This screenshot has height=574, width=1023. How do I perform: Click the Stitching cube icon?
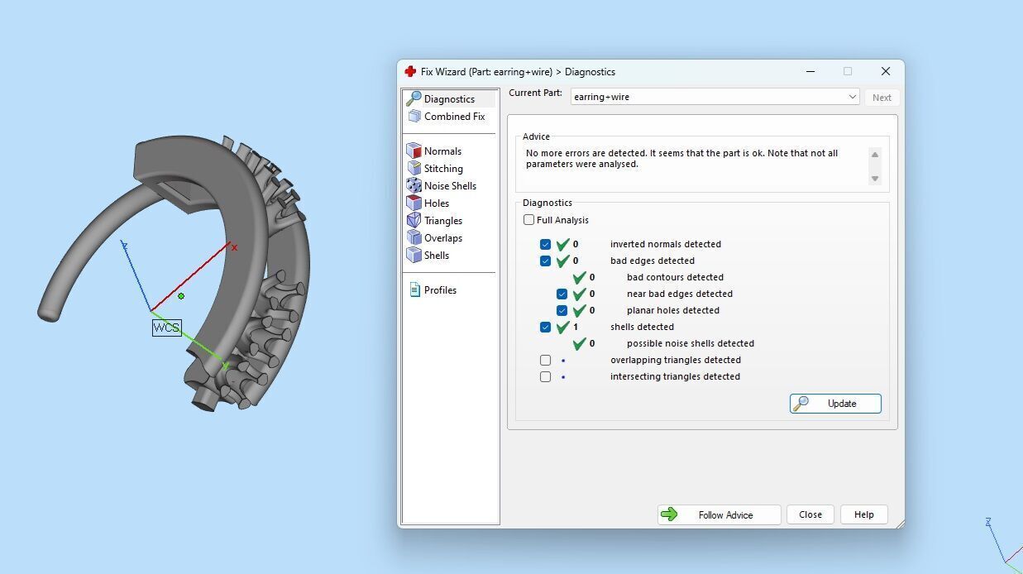[x=414, y=168]
